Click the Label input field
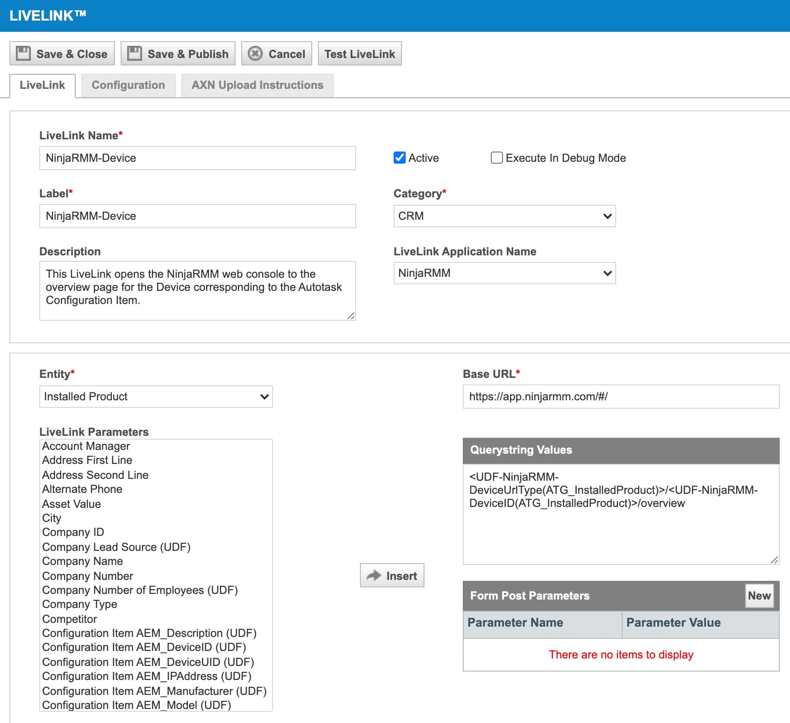Viewport: 790px width, 723px height. (198, 216)
